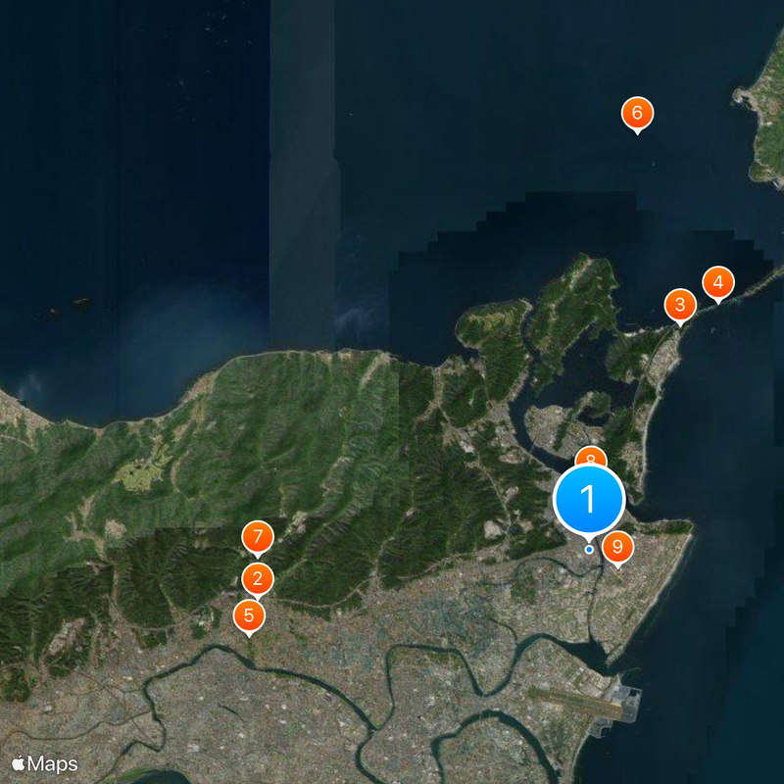Click the tiny islets in the western sea

[80, 303]
